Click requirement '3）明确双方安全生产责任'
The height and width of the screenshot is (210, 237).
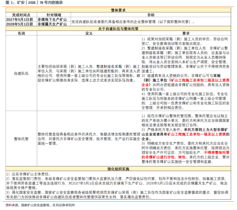tap(186, 153)
